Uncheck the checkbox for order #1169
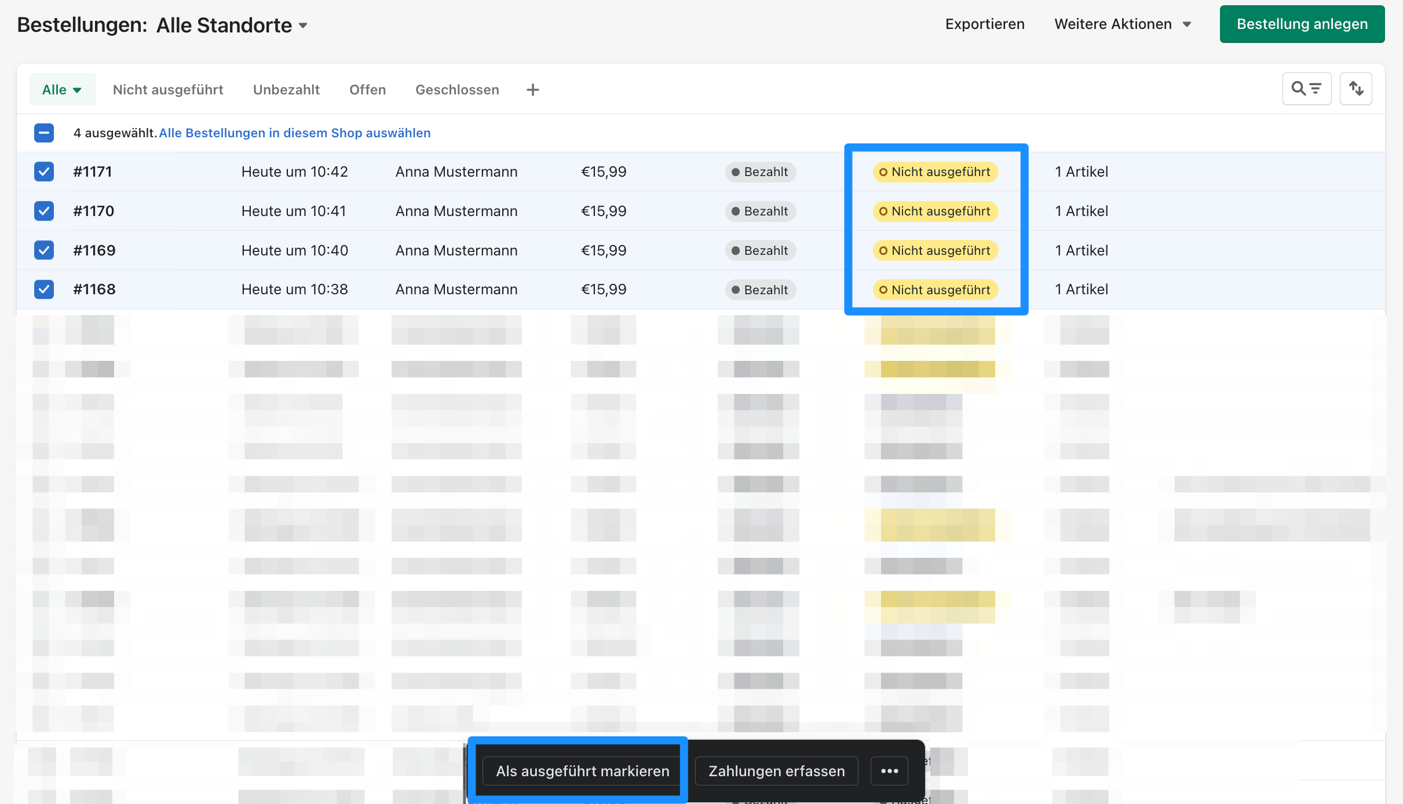Screen dimensions: 1403x804 [x=44, y=250]
